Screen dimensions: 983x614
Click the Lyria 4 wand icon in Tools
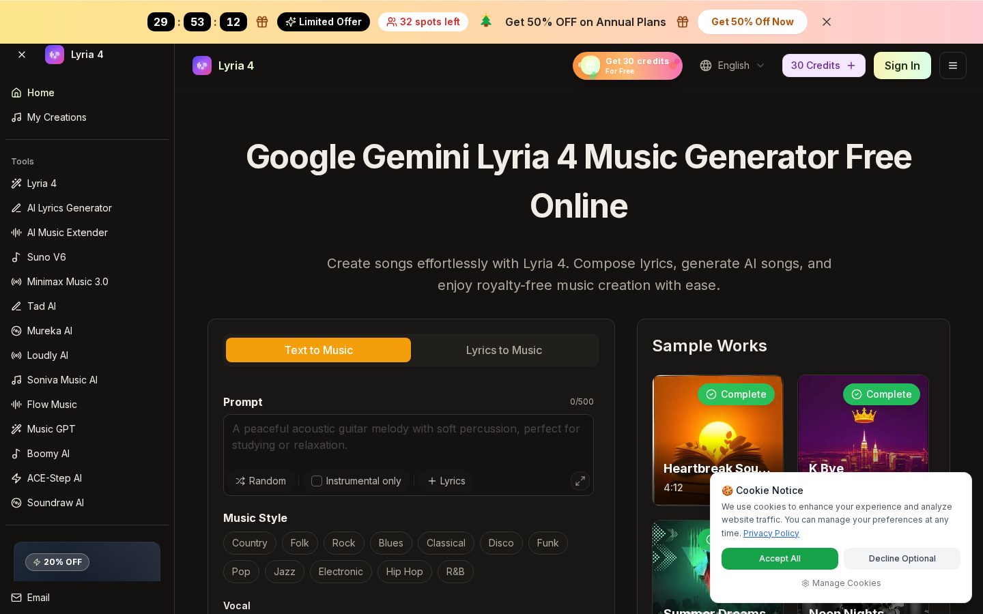coord(16,184)
